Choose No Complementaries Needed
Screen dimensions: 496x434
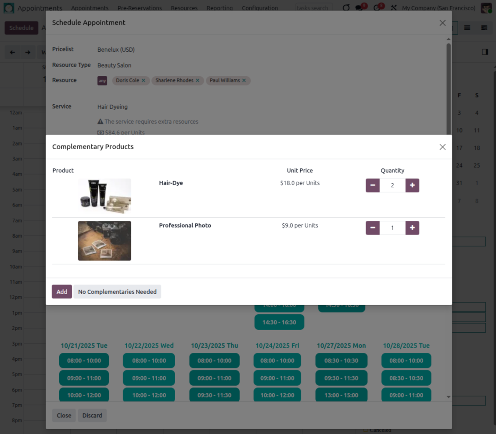tap(117, 292)
